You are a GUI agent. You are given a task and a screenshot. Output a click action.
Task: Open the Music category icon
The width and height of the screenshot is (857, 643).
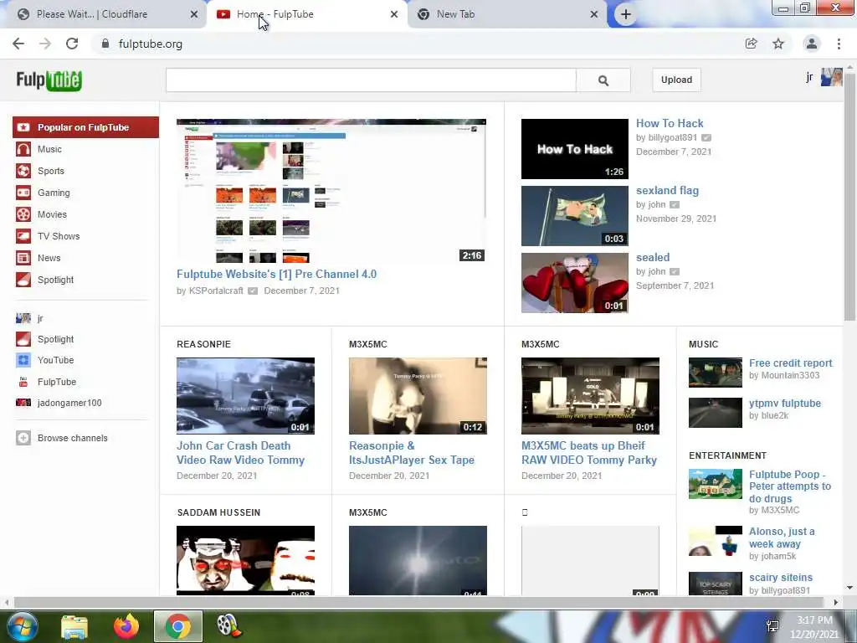[x=23, y=149]
